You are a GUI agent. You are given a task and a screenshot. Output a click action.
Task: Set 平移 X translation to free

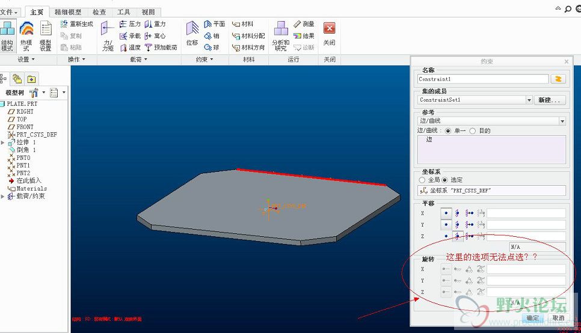(446, 213)
